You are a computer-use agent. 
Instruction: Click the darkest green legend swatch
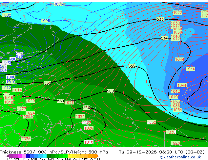click(x=49, y=156)
